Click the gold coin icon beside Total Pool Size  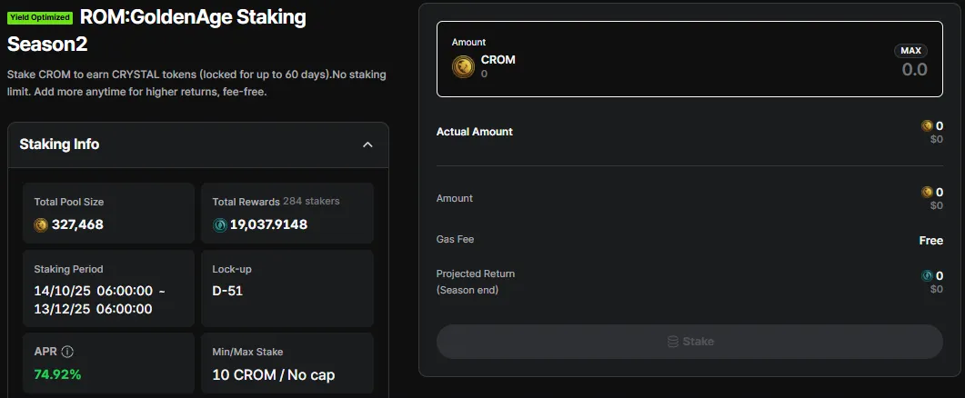coord(41,224)
